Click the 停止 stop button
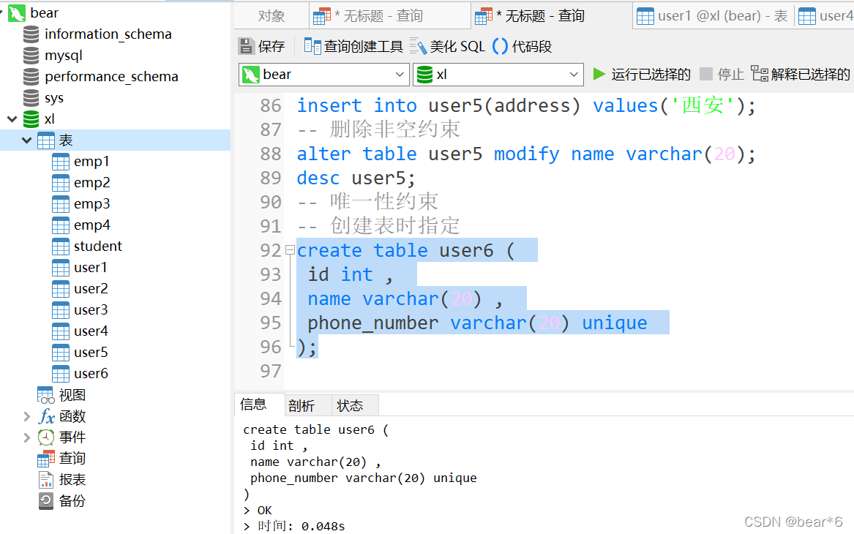This screenshot has height=534, width=854. (x=722, y=74)
